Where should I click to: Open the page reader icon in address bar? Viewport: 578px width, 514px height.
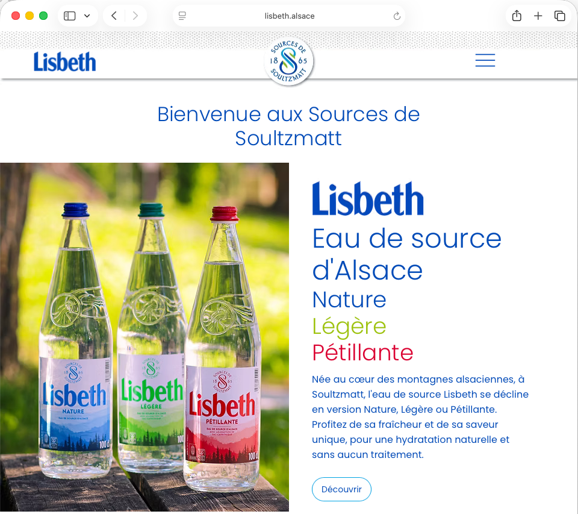click(x=182, y=16)
